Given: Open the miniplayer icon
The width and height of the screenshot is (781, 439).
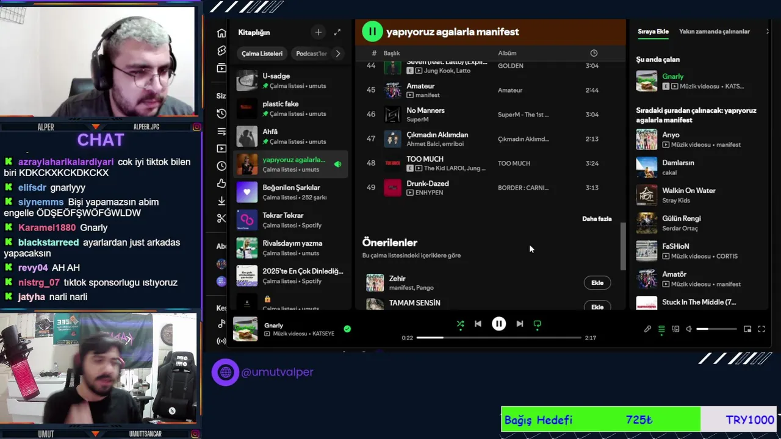Looking at the screenshot, I should click(747, 329).
